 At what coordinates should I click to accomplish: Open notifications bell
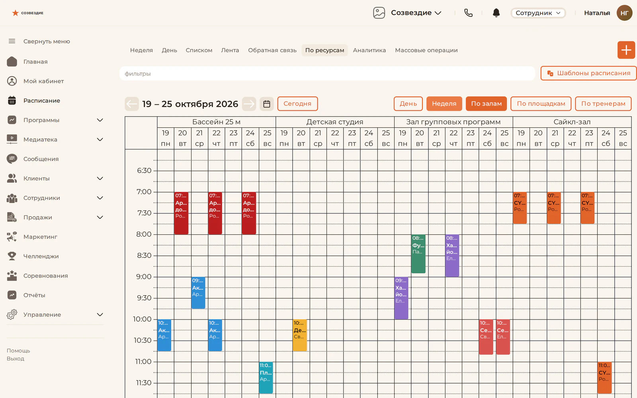(x=496, y=13)
